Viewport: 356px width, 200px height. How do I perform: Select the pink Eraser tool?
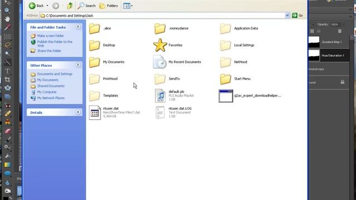7,131
